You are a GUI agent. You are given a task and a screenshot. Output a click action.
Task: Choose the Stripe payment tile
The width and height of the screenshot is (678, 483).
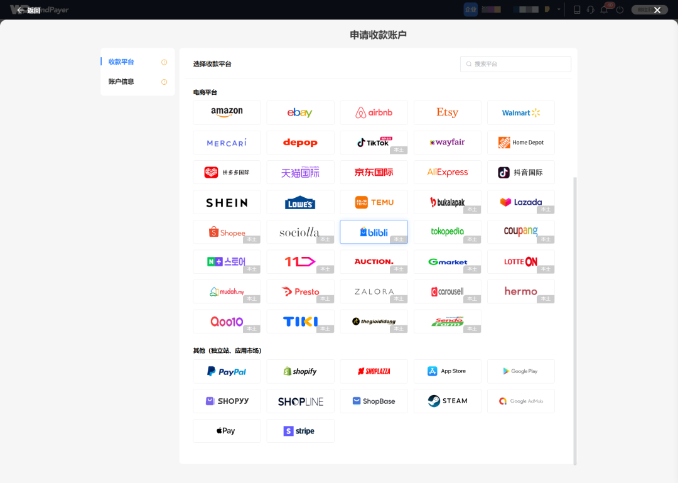[x=300, y=431]
